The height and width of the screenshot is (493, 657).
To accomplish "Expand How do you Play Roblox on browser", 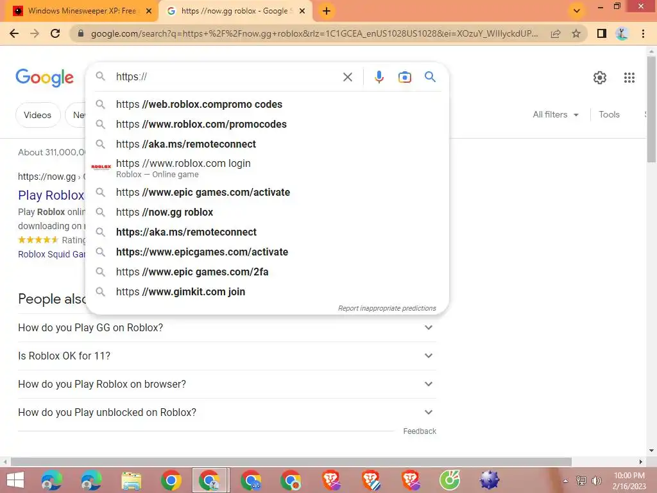I will pos(226,384).
